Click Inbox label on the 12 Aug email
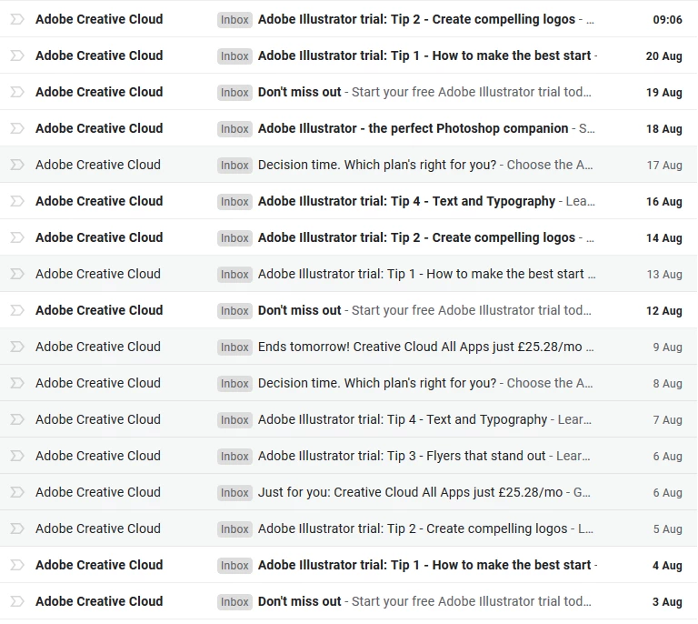This screenshot has height=624, width=698. pos(234,310)
